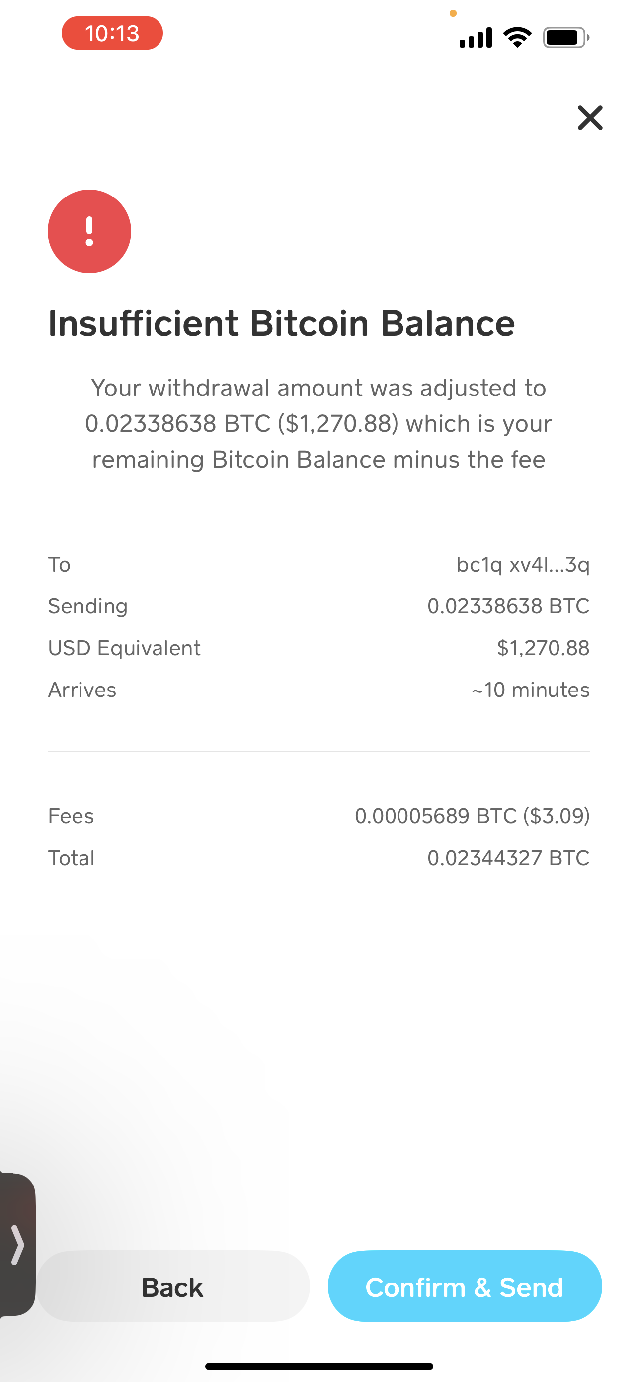Viewport: 638px width, 1382px height.
Task: Tap the withdrawal adjusted explanation text
Action: (x=319, y=423)
